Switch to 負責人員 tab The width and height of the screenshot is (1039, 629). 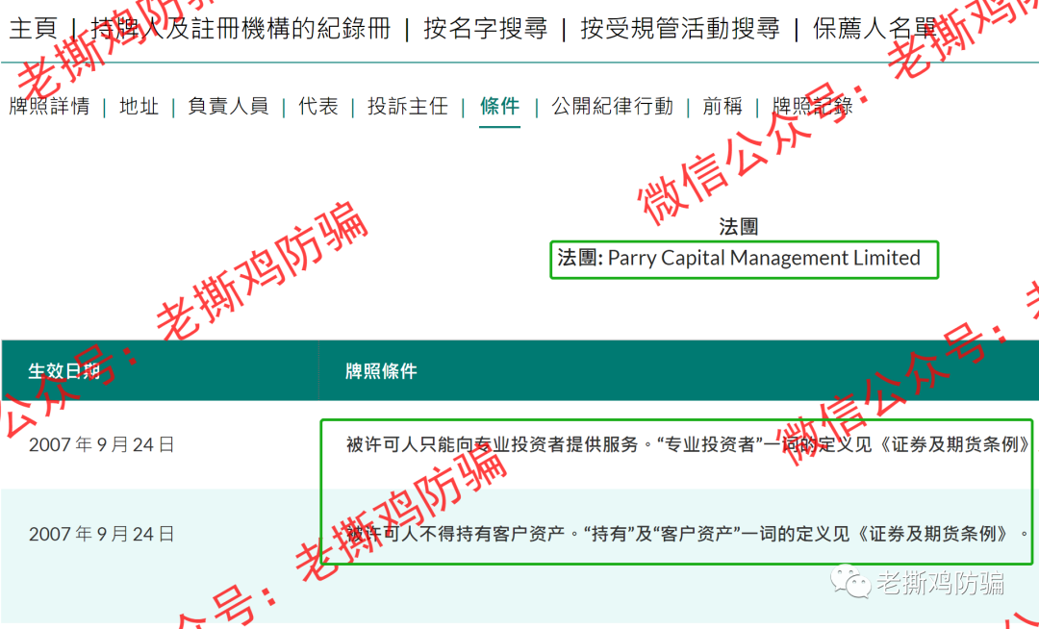[228, 107]
